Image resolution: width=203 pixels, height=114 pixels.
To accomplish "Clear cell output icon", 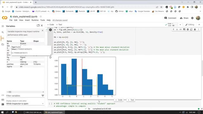I will point(50,57).
